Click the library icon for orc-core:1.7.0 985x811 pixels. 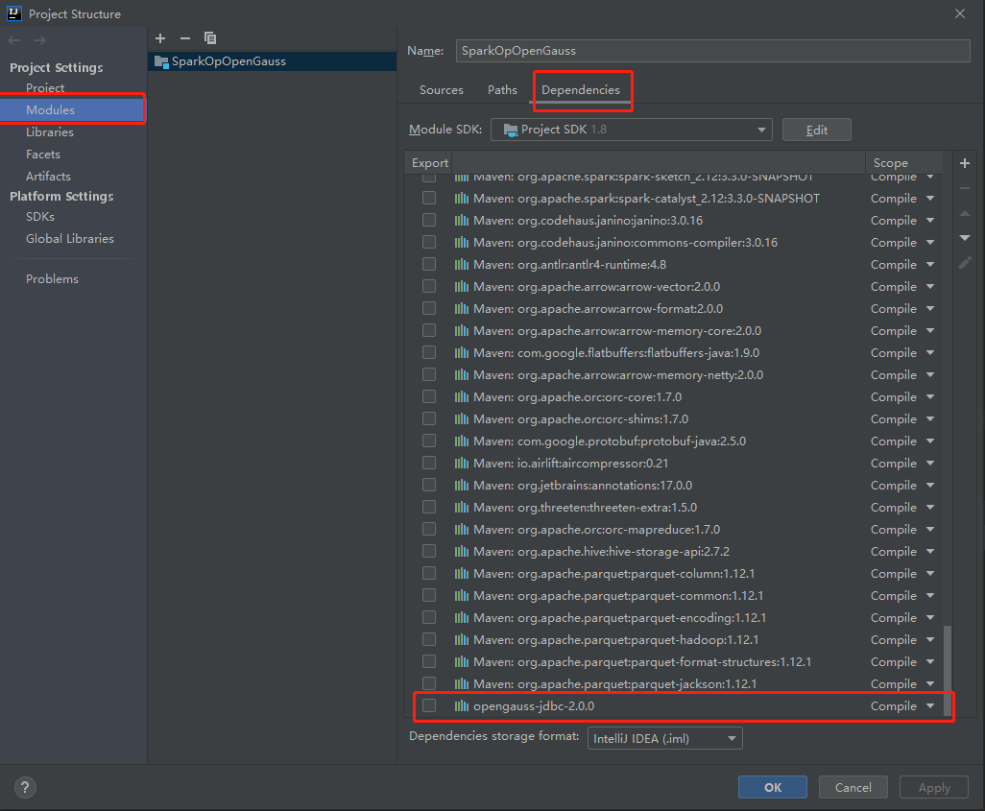462,397
